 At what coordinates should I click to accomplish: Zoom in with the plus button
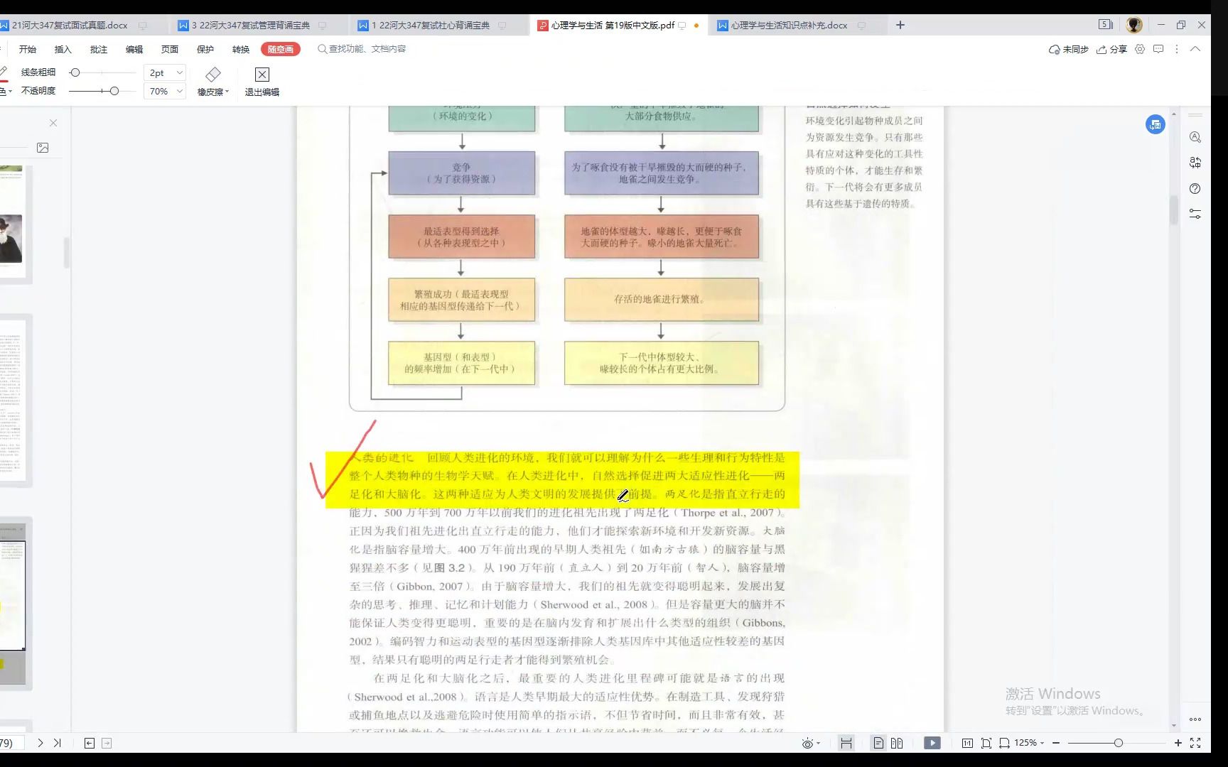coord(1178,743)
